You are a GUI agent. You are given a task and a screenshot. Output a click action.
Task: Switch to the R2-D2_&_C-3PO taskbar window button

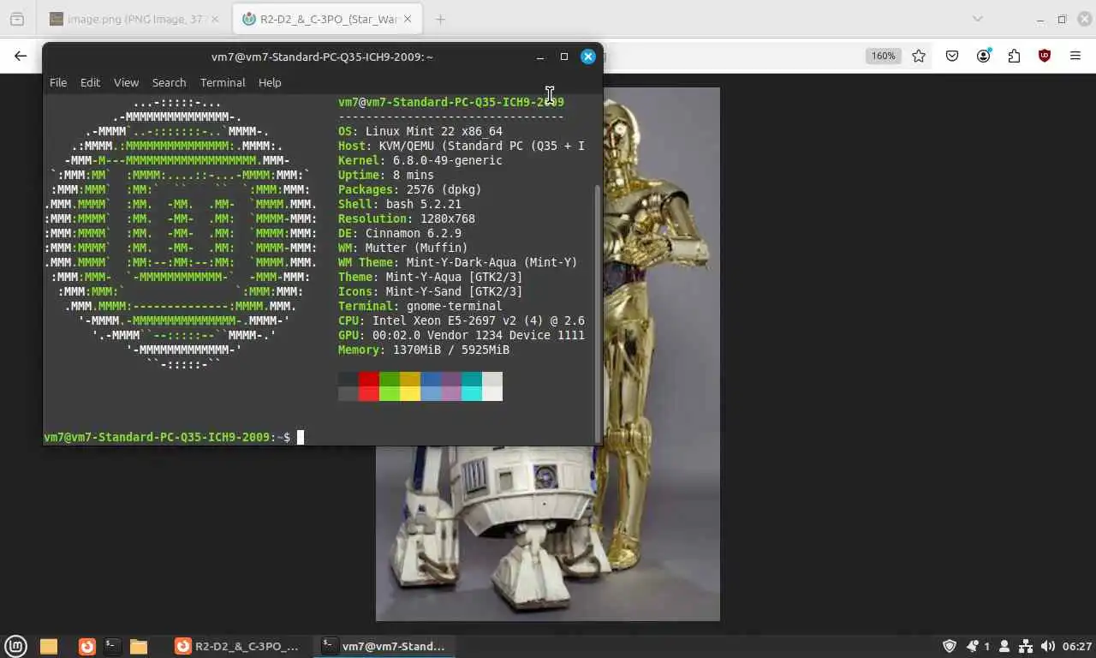(x=237, y=646)
